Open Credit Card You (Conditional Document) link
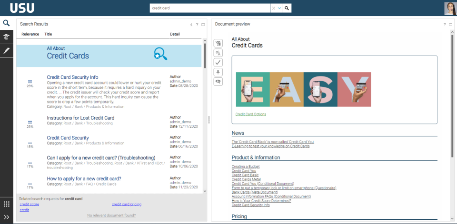457x224 pixels. pyautogui.click(x=263, y=184)
